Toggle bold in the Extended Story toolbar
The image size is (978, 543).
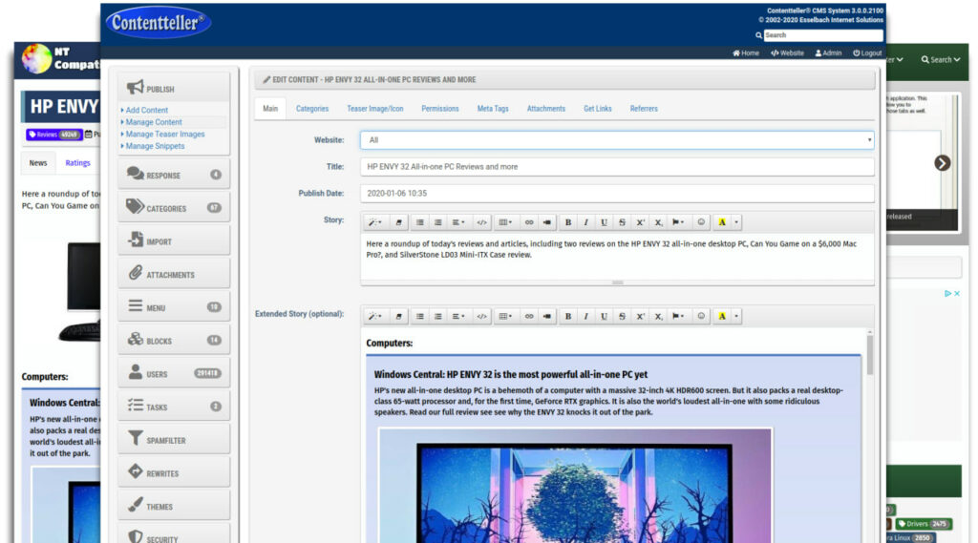coord(567,316)
